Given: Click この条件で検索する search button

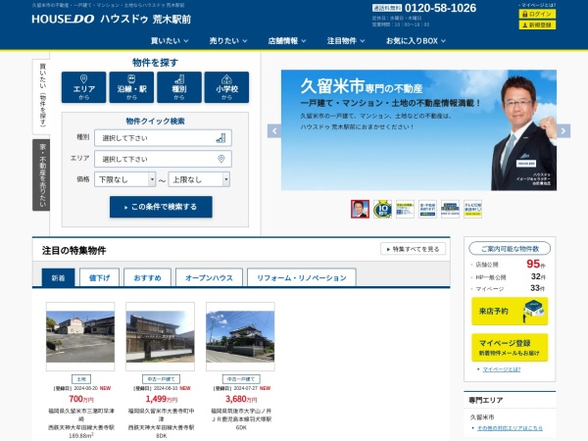Looking at the screenshot, I should [x=161, y=207].
